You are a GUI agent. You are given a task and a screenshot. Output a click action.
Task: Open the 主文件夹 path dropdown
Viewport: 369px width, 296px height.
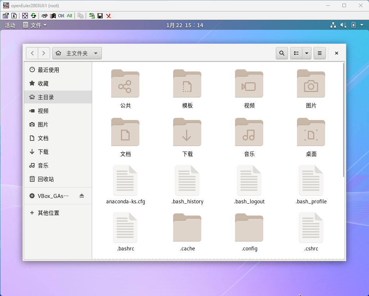pos(77,53)
